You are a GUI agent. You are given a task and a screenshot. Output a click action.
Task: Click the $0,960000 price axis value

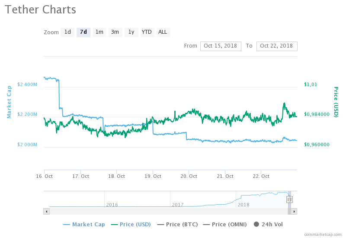pyautogui.click(x=317, y=145)
